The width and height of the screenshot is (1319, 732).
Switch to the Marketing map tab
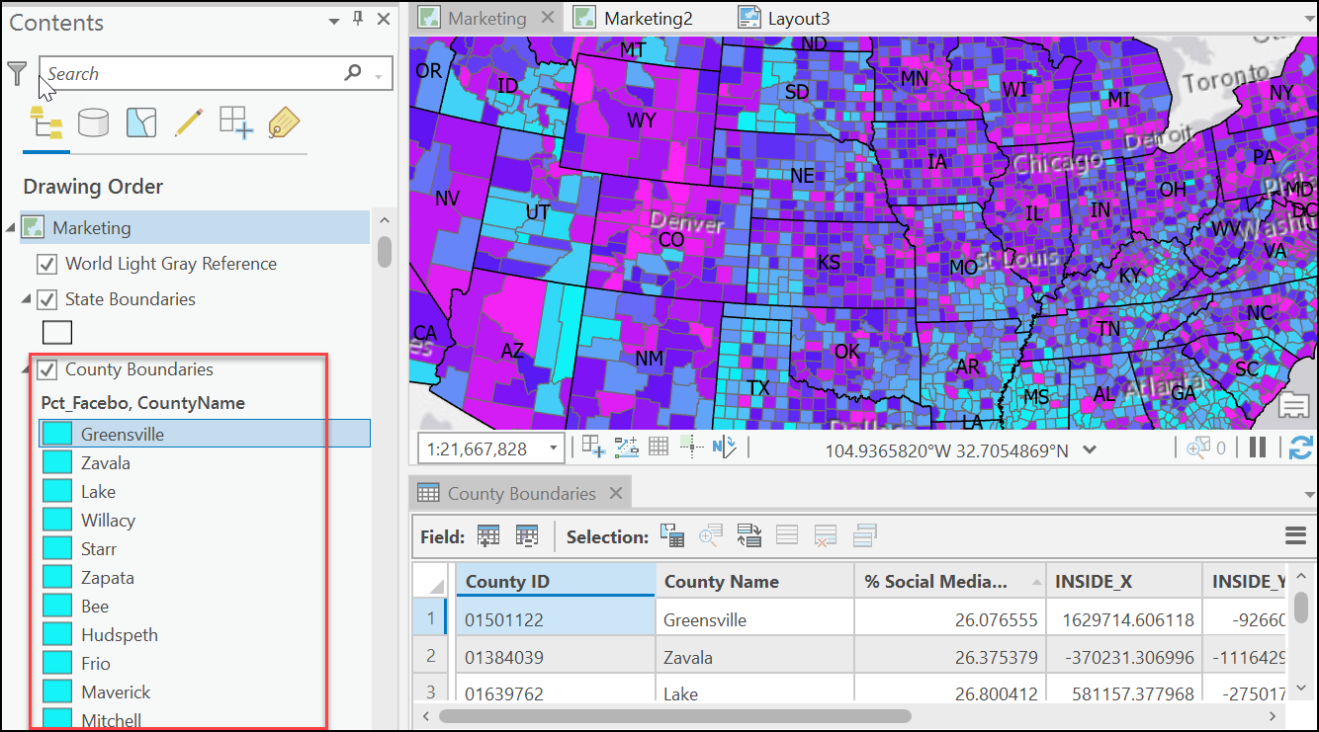(x=486, y=18)
